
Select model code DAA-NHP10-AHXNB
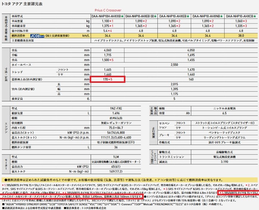pos(206,16)
